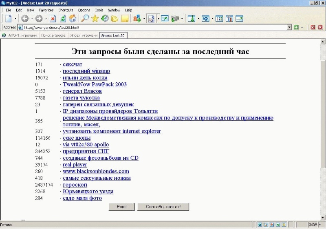Click the Спасибо, хватит! button
The height and width of the screenshot is (229, 326).
(x=163, y=207)
